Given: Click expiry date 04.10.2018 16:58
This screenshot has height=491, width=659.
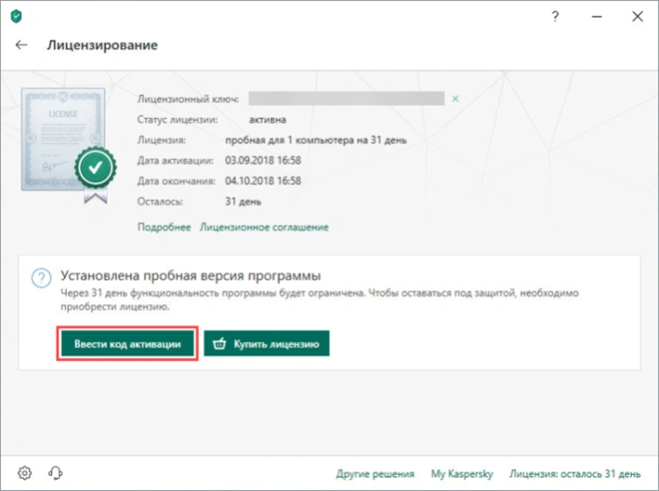Looking at the screenshot, I should tap(263, 181).
